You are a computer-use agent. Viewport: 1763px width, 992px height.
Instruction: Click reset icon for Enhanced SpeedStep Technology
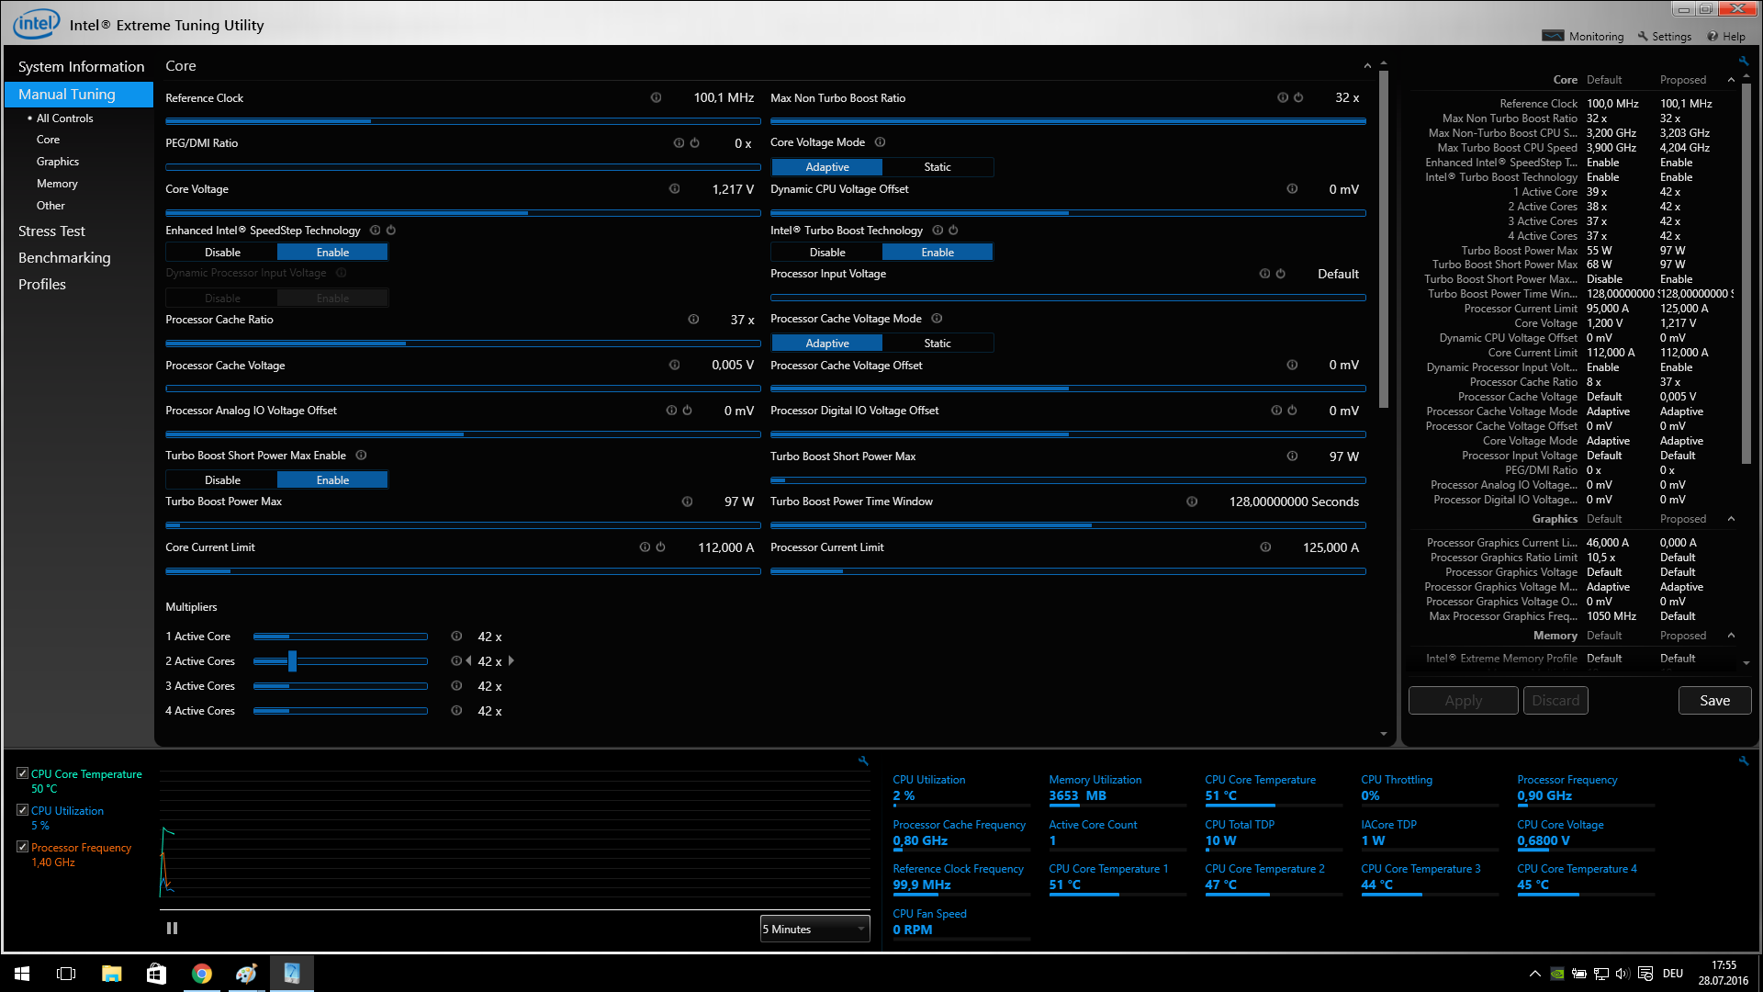pos(390,230)
